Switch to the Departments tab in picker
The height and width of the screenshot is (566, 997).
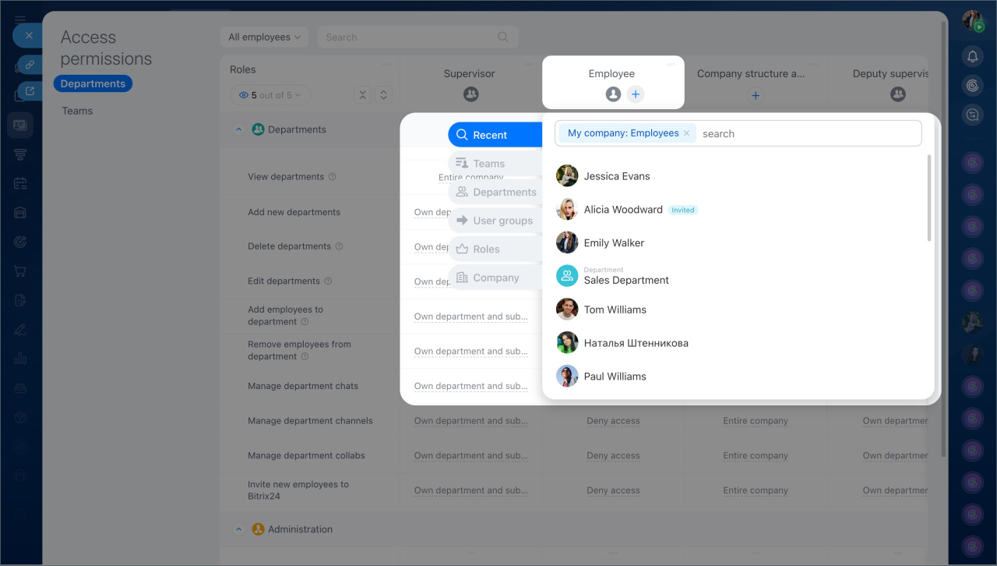coord(495,193)
